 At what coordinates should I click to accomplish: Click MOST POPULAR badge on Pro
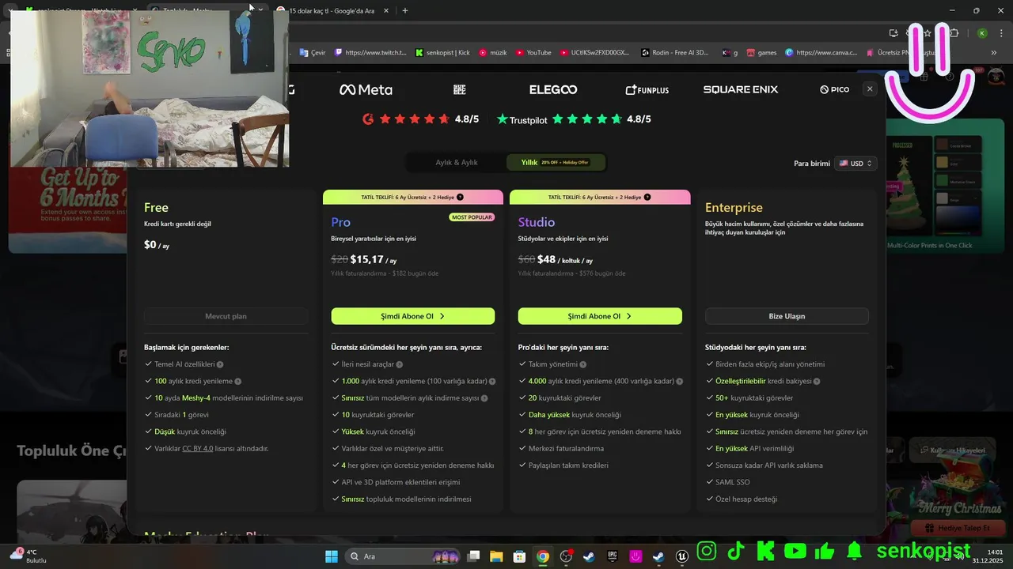click(x=472, y=217)
